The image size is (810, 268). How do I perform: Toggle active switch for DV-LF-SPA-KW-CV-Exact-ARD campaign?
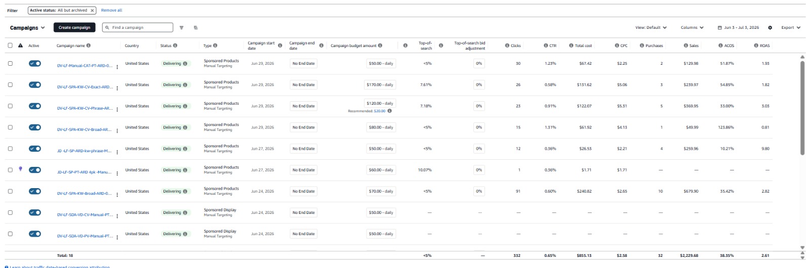point(35,85)
